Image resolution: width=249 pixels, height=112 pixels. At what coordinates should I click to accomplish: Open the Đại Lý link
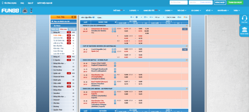30,3
